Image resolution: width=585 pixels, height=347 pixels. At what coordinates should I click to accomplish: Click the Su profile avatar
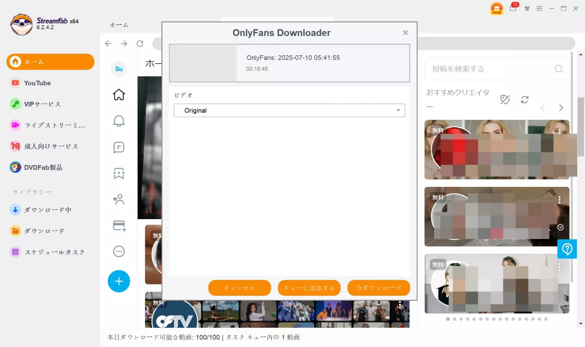119,69
